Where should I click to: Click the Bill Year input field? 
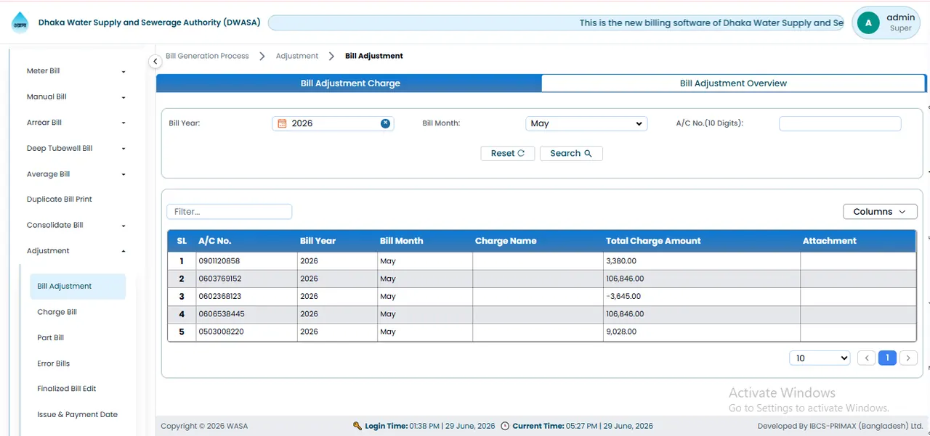(x=333, y=123)
